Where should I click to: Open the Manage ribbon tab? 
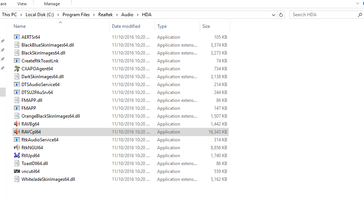52,4
